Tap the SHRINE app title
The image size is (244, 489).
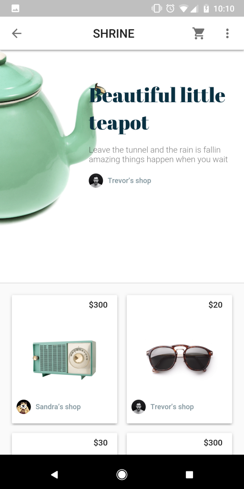tap(113, 33)
